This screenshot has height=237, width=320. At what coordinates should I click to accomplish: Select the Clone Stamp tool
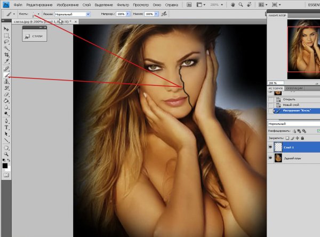tap(6, 82)
